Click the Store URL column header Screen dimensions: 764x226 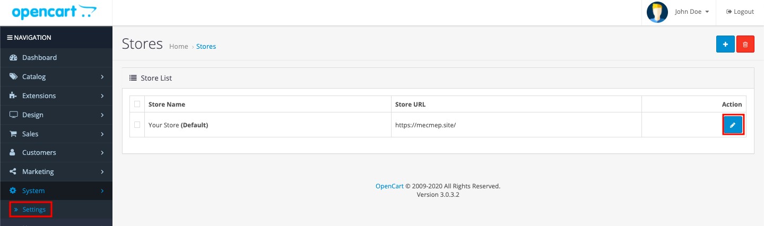pos(410,105)
